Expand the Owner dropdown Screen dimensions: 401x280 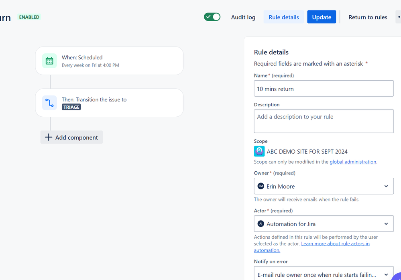tap(324, 186)
